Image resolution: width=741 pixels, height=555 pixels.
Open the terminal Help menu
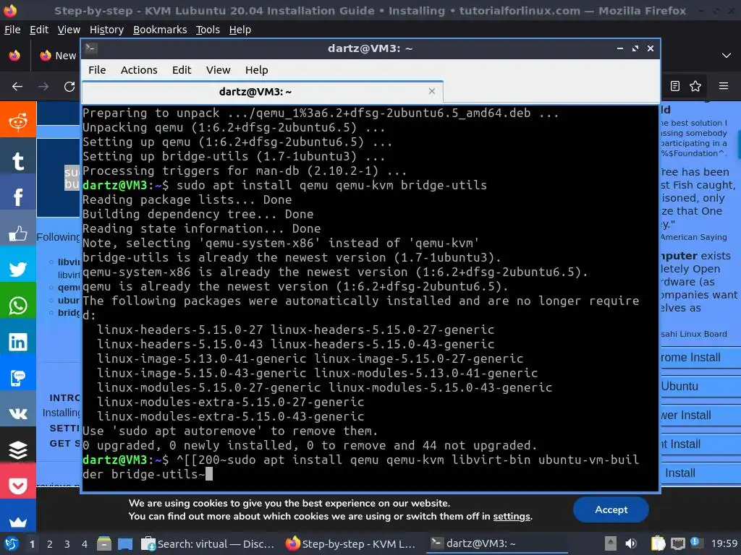(257, 70)
